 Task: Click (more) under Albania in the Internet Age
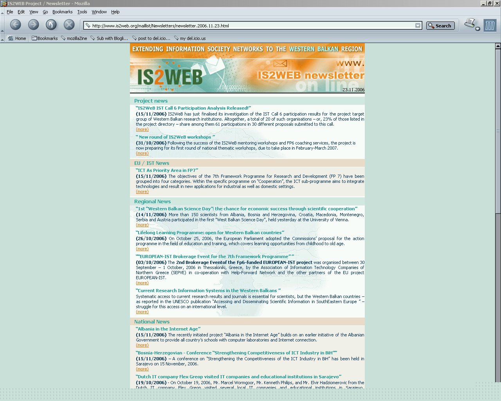click(142, 345)
